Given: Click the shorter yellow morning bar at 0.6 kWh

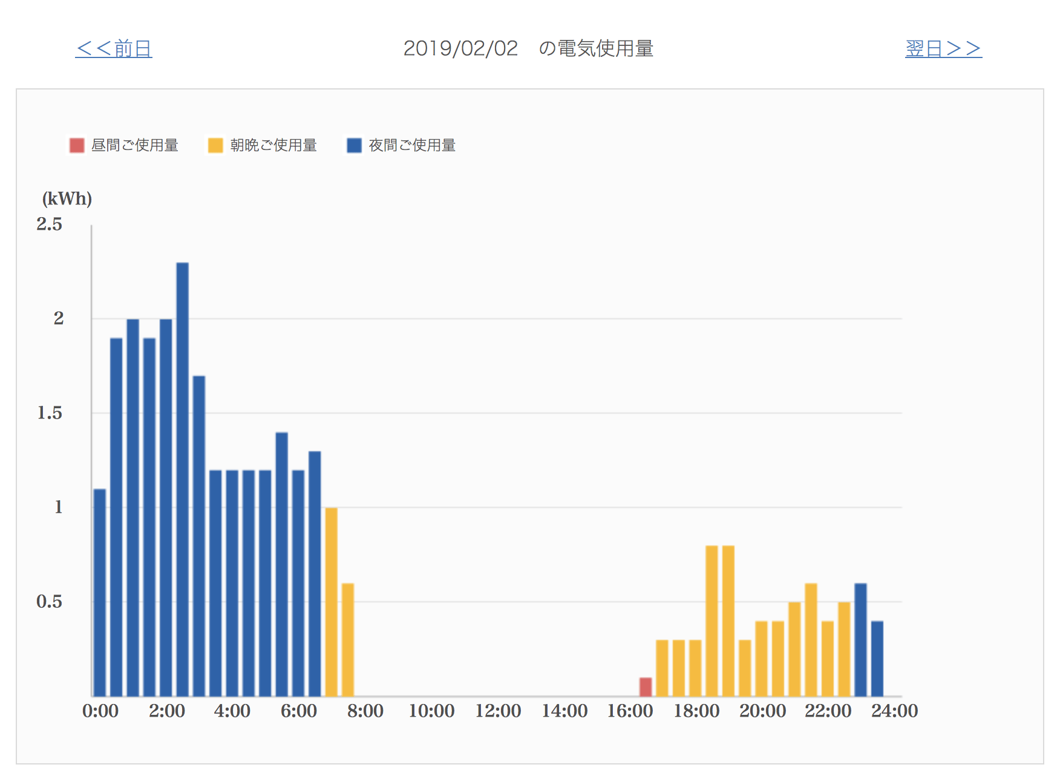Looking at the screenshot, I should point(348,640).
